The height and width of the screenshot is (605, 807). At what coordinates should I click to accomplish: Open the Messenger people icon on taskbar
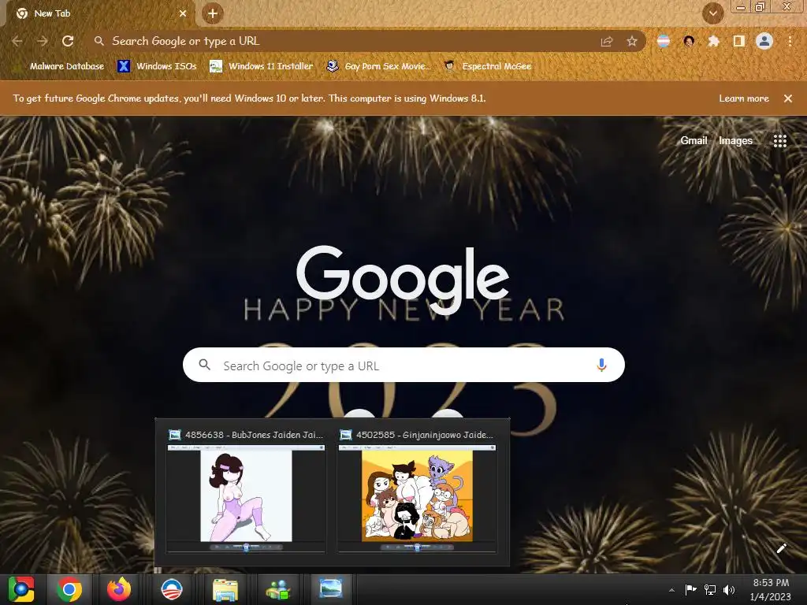pyautogui.click(x=278, y=589)
